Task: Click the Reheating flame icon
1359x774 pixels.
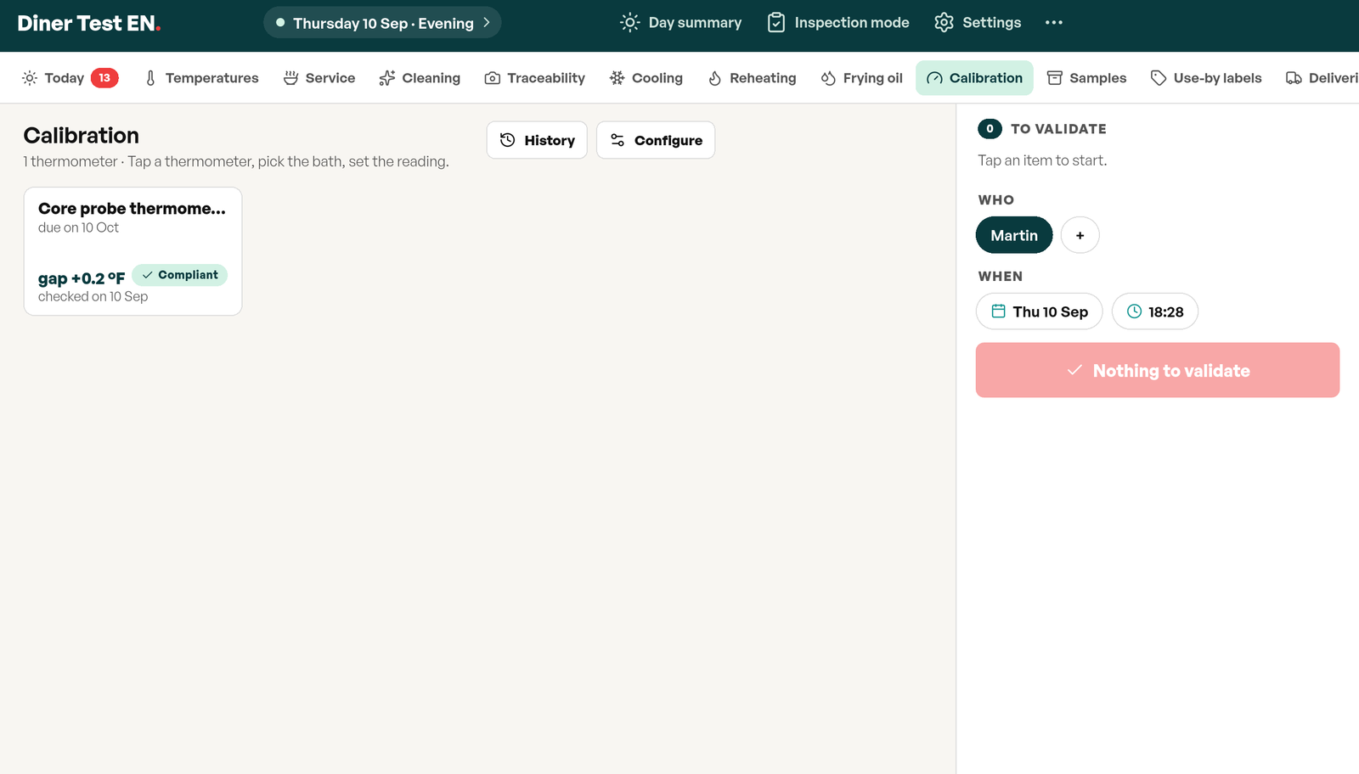Action: pyautogui.click(x=715, y=78)
